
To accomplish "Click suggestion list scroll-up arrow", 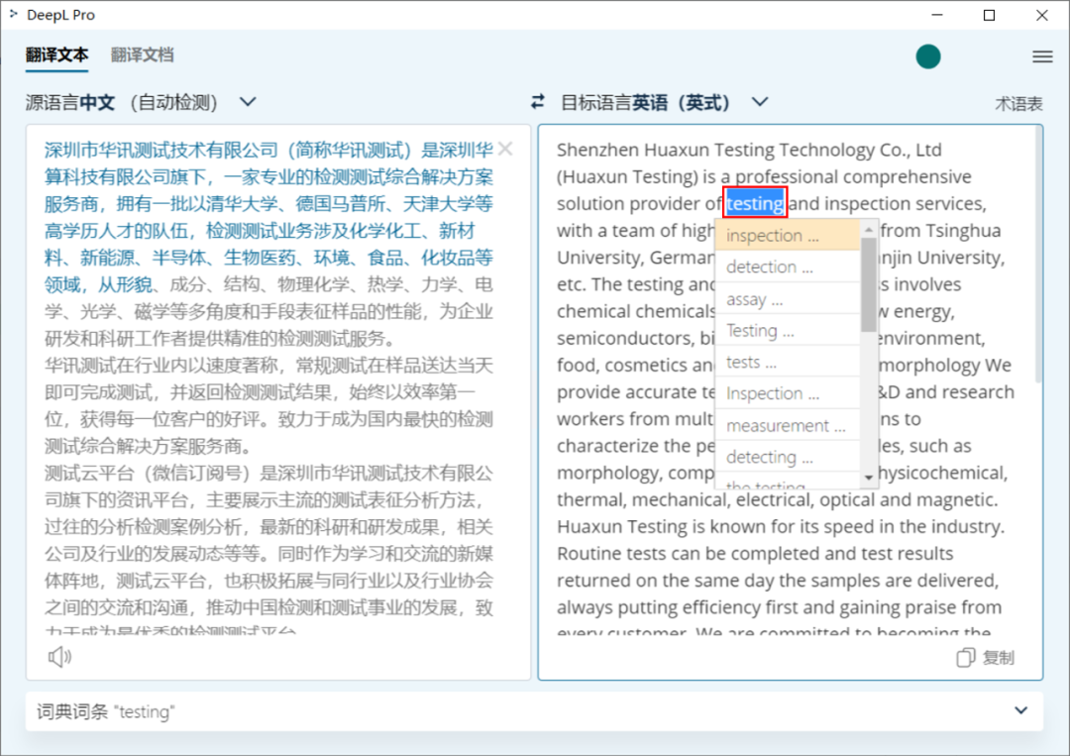I will click(869, 230).
